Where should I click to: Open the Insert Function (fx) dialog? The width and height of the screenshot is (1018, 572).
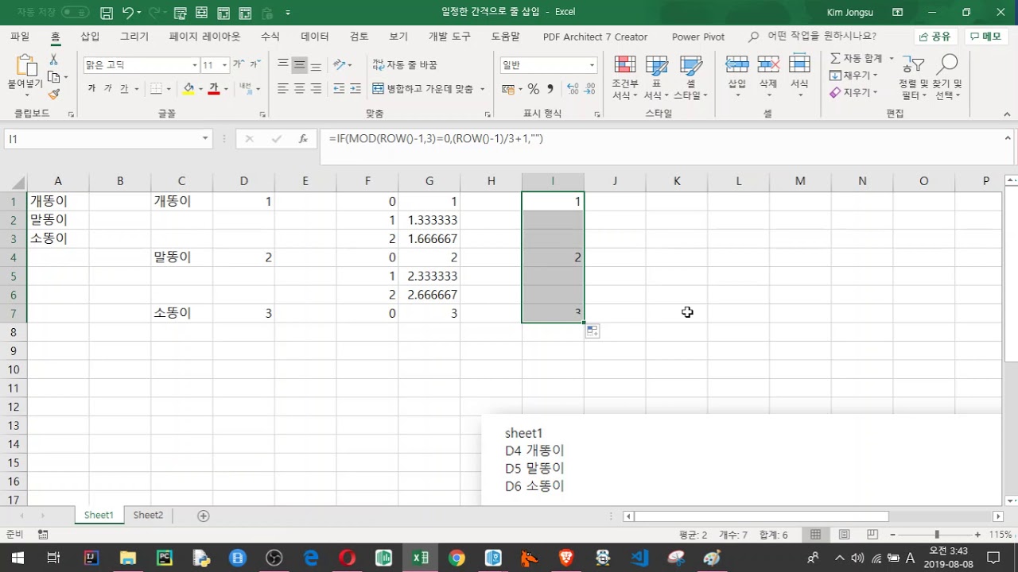(303, 139)
